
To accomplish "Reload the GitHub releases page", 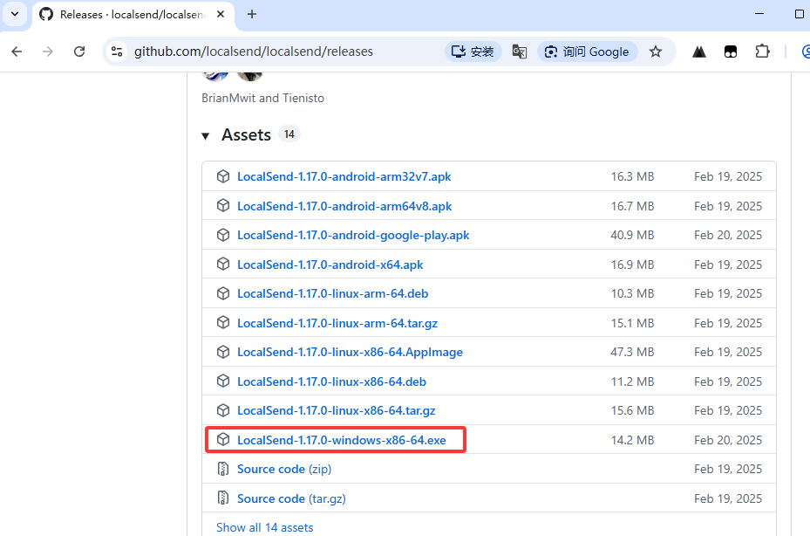I will pos(79,52).
